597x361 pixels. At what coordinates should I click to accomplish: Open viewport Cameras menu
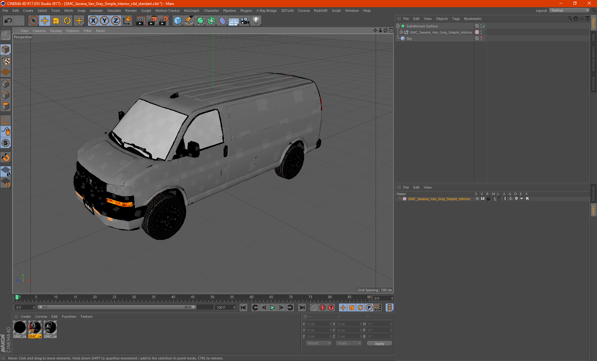[x=39, y=31]
